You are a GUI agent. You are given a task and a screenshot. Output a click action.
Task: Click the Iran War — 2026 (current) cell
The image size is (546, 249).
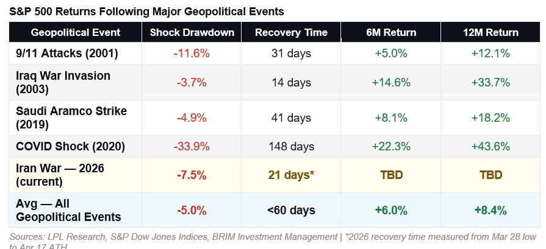tap(61, 175)
